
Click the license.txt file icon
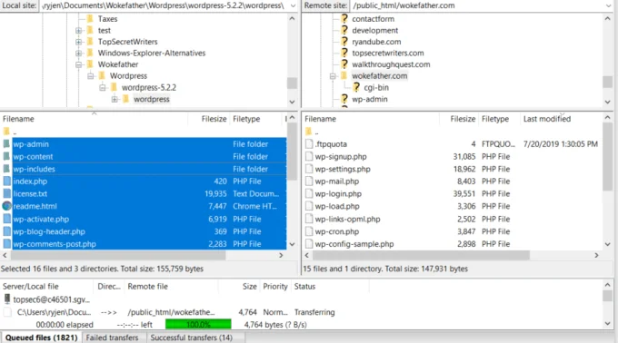coord(6,193)
